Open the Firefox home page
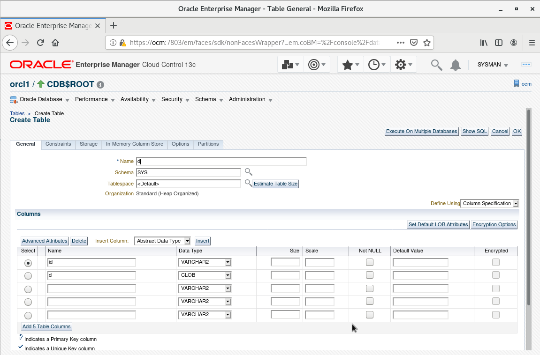This screenshot has width=540, height=355. pyautogui.click(x=55, y=43)
